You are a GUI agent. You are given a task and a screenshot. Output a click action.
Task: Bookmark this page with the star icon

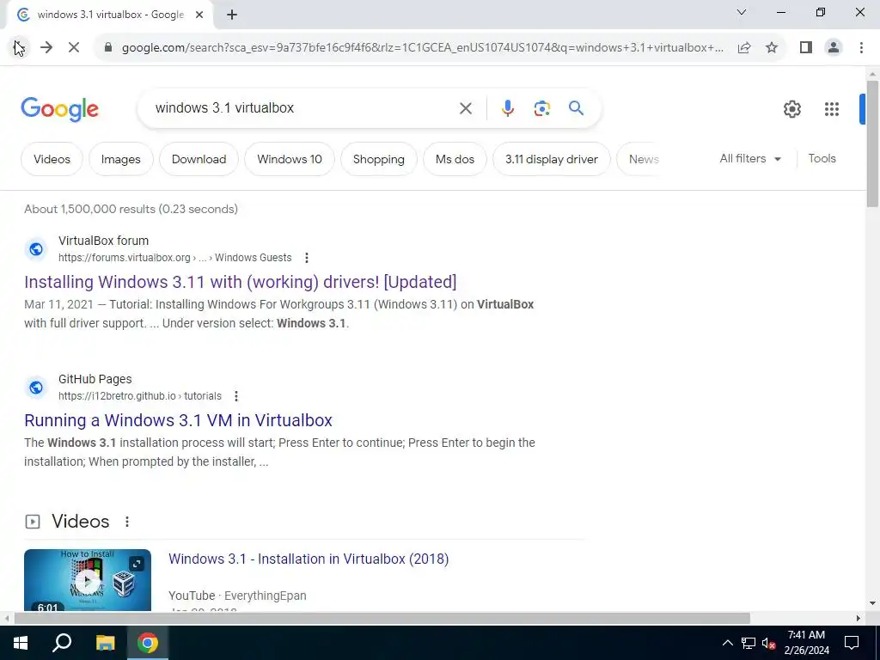tap(772, 48)
